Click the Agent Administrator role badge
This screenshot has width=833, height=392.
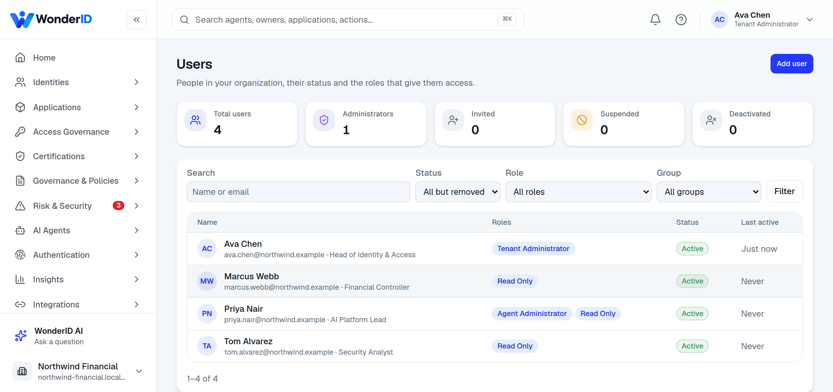click(x=532, y=313)
